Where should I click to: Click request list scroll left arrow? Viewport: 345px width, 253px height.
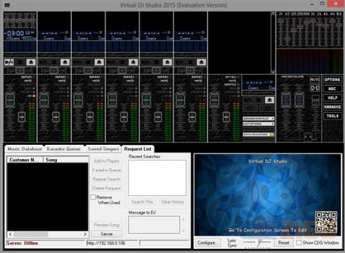pyautogui.click(x=10, y=234)
